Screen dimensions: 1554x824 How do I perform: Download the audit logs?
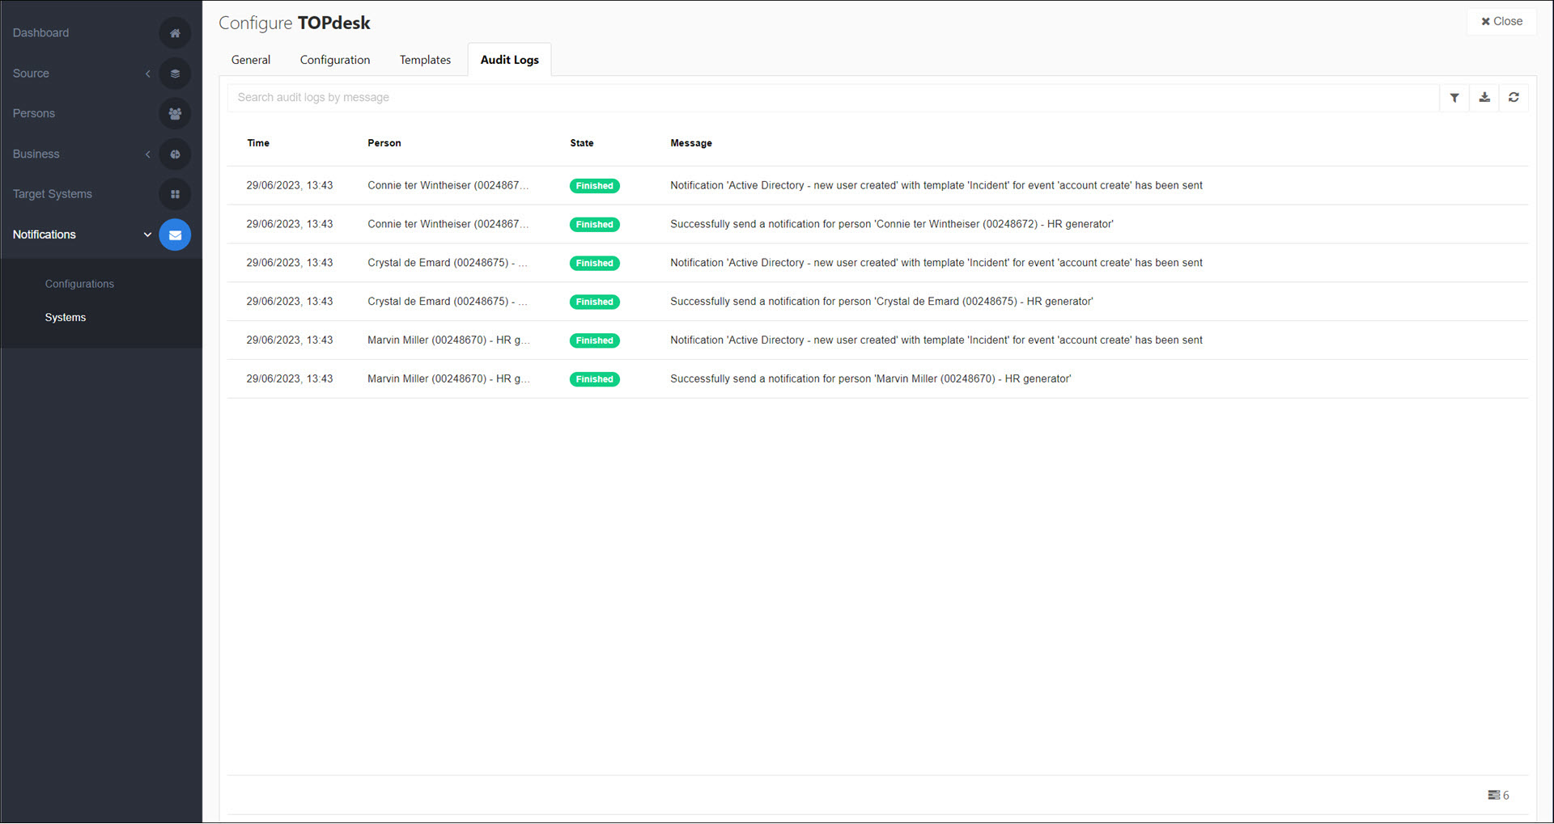click(1484, 98)
